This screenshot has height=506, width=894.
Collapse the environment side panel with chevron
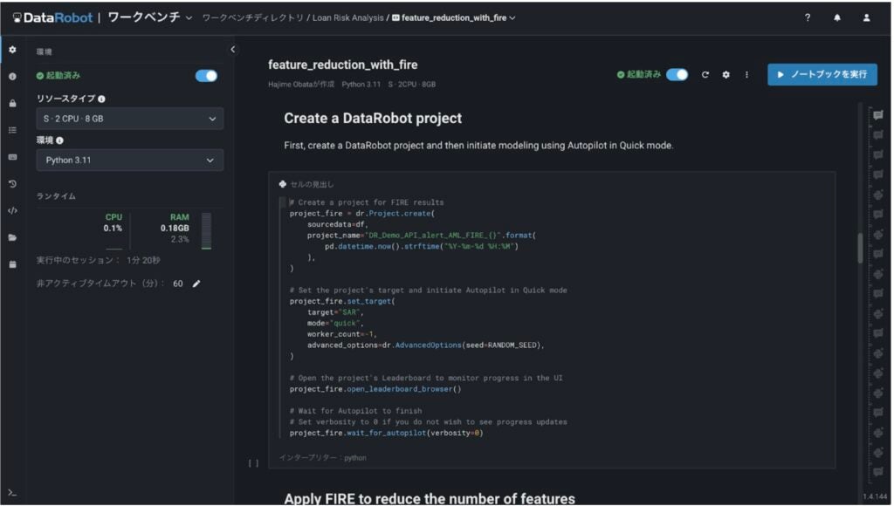tap(232, 50)
